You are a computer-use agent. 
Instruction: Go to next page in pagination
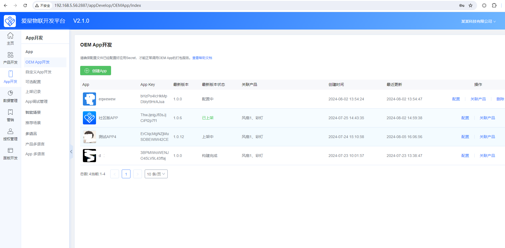(x=138, y=174)
